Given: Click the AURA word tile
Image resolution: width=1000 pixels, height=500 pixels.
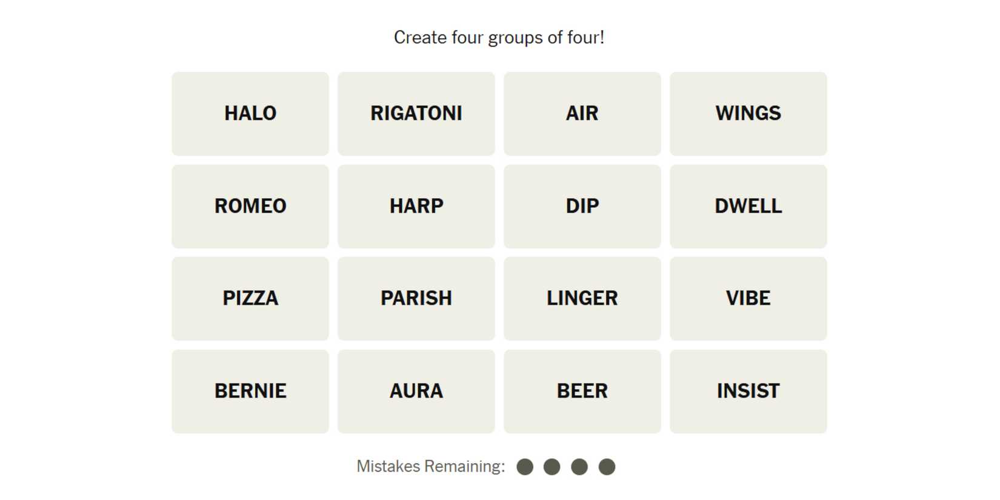Looking at the screenshot, I should (416, 391).
